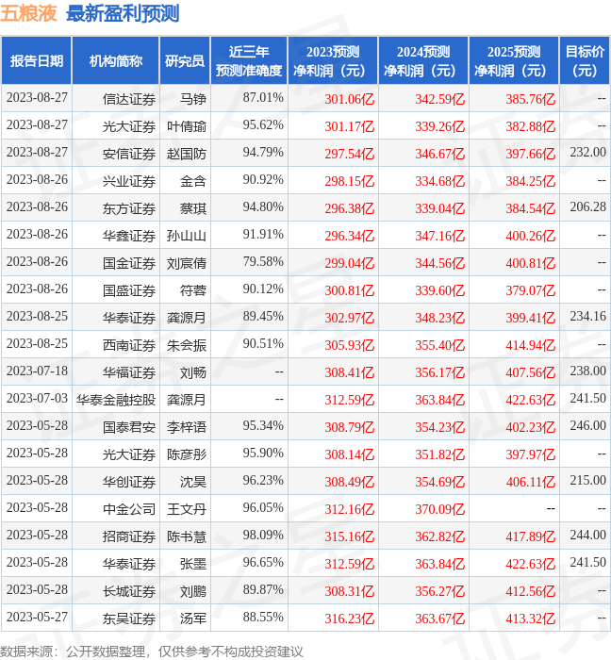Select the 机构简称 column header
Viewport: 611px width, 660px height.
[116, 60]
